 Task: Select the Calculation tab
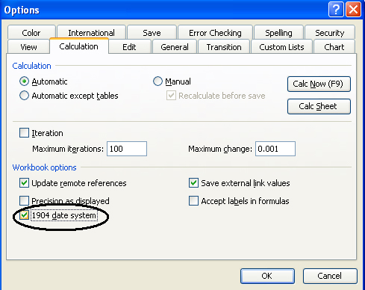tap(79, 46)
